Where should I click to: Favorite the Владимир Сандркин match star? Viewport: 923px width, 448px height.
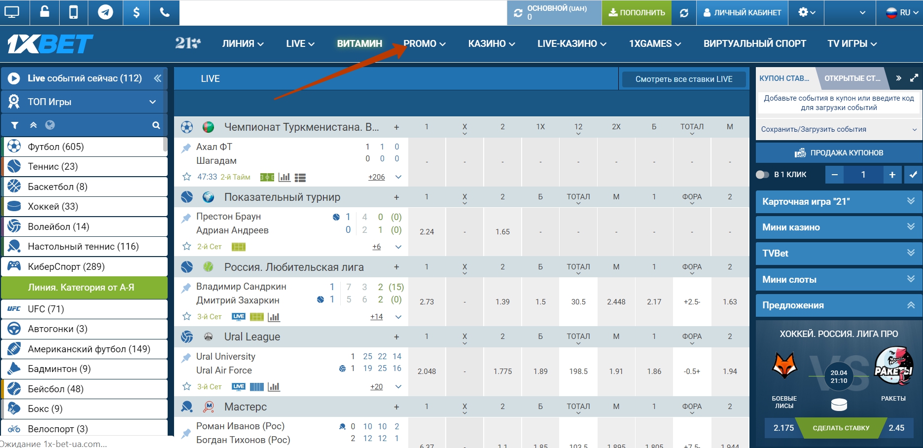tap(187, 316)
